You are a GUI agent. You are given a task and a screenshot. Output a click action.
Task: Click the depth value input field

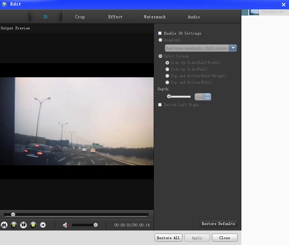point(199,96)
